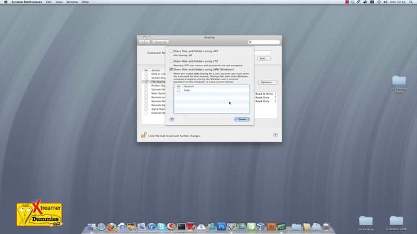The image size is (417, 234).
Task: Open the Trash in the Dock
Action: click(326, 227)
